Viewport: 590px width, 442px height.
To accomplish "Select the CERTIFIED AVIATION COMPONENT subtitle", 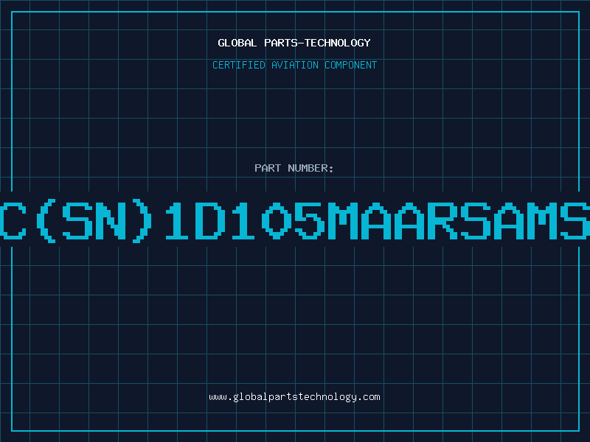I will pos(294,65).
